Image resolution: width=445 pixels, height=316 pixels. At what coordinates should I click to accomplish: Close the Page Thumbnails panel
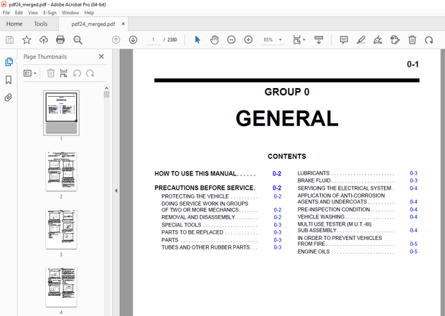pyautogui.click(x=101, y=57)
